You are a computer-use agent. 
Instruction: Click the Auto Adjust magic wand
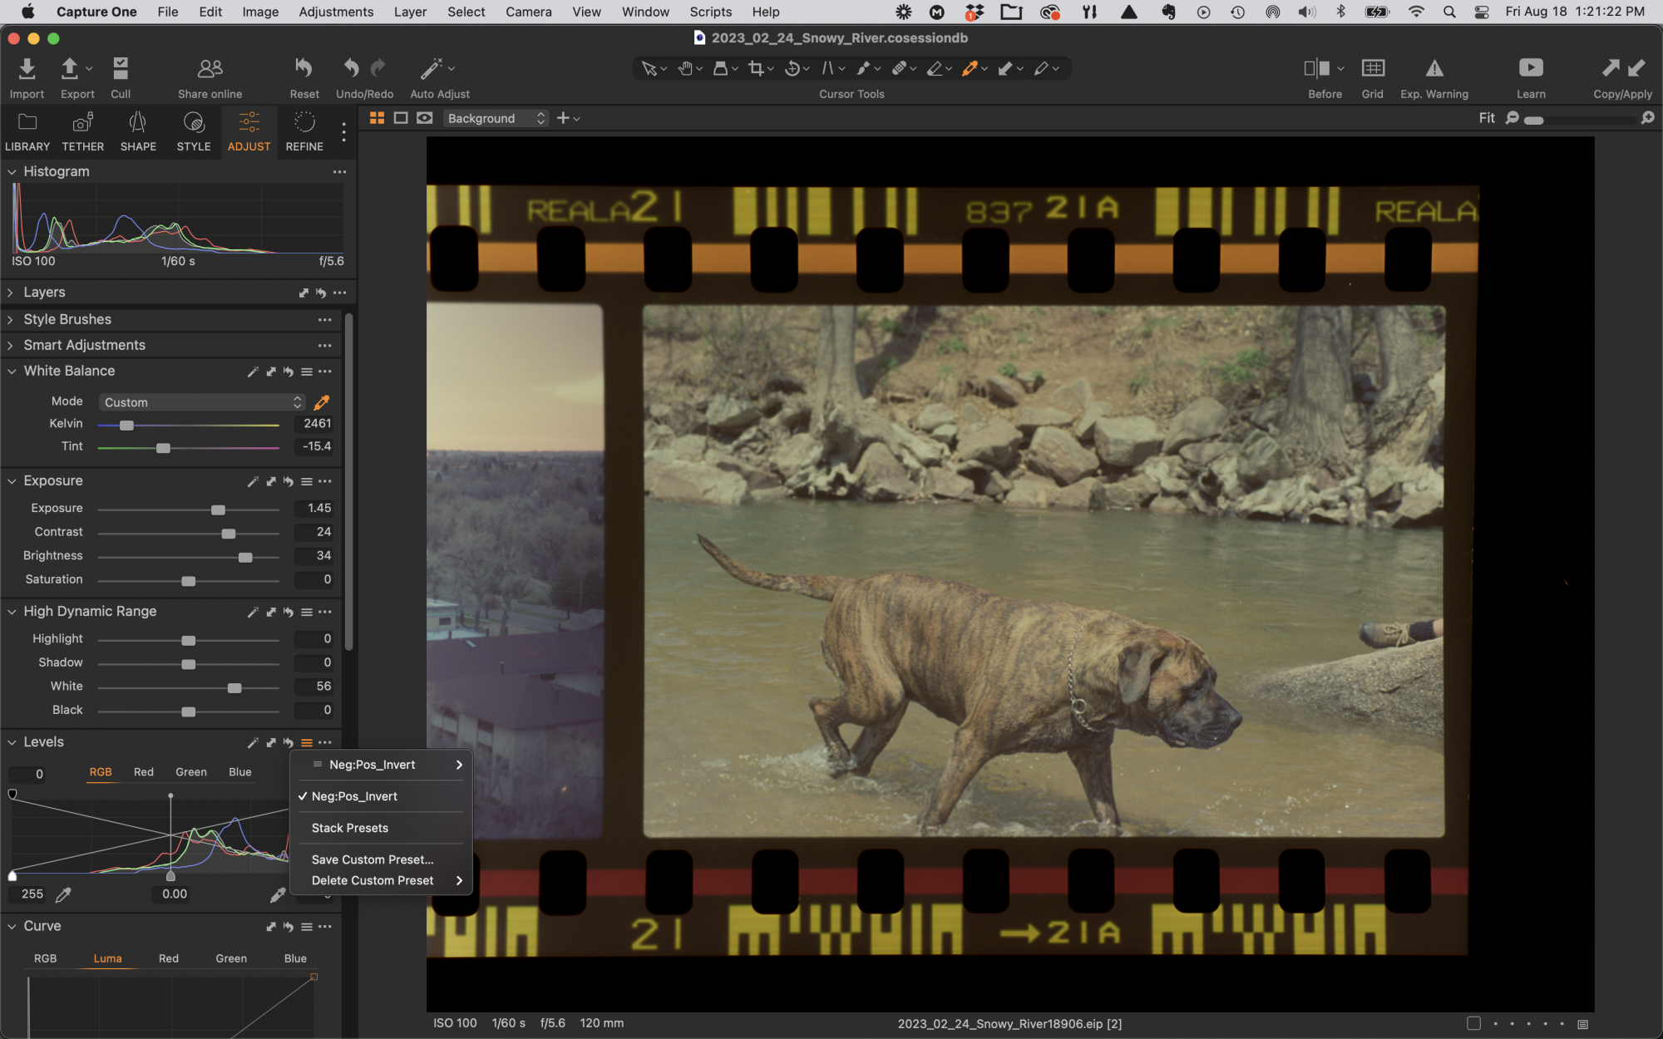point(431,69)
